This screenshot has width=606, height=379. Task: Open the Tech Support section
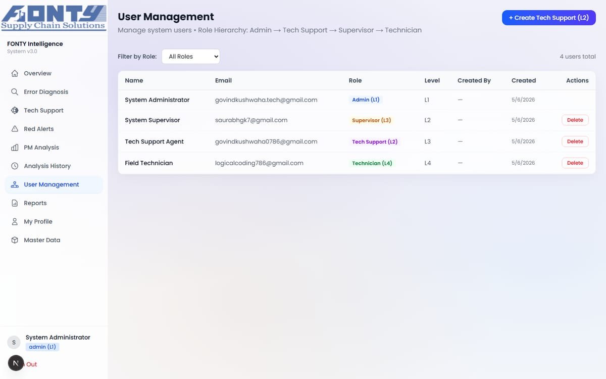[x=54, y=110]
